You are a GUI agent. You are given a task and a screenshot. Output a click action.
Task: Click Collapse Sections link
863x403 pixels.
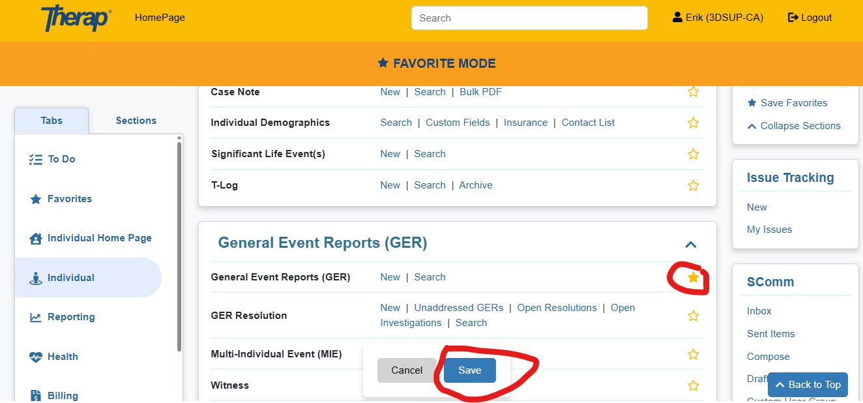800,126
